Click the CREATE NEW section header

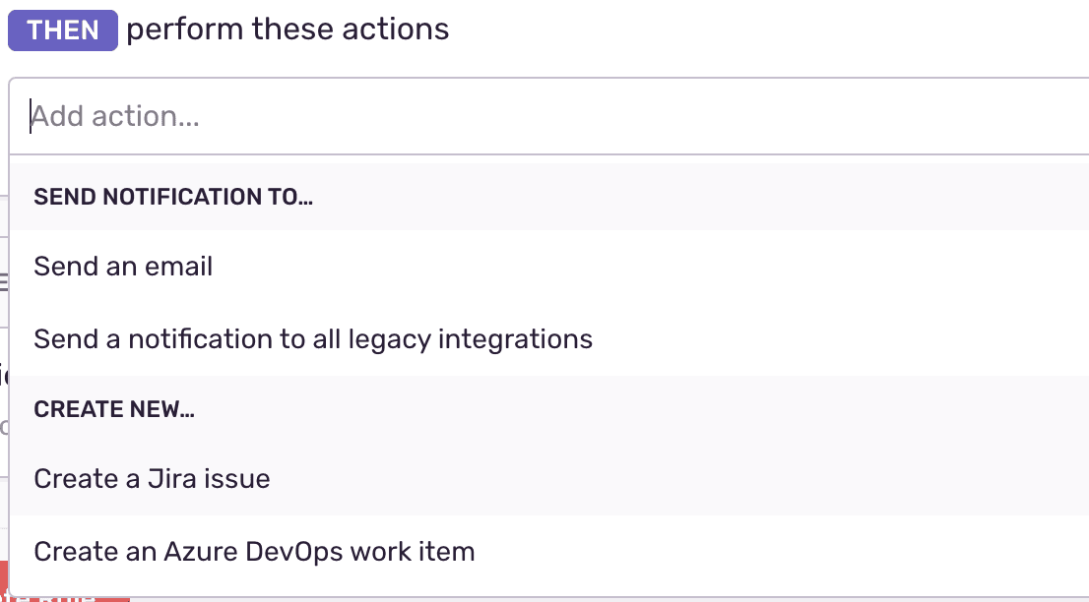tap(114, 408)
